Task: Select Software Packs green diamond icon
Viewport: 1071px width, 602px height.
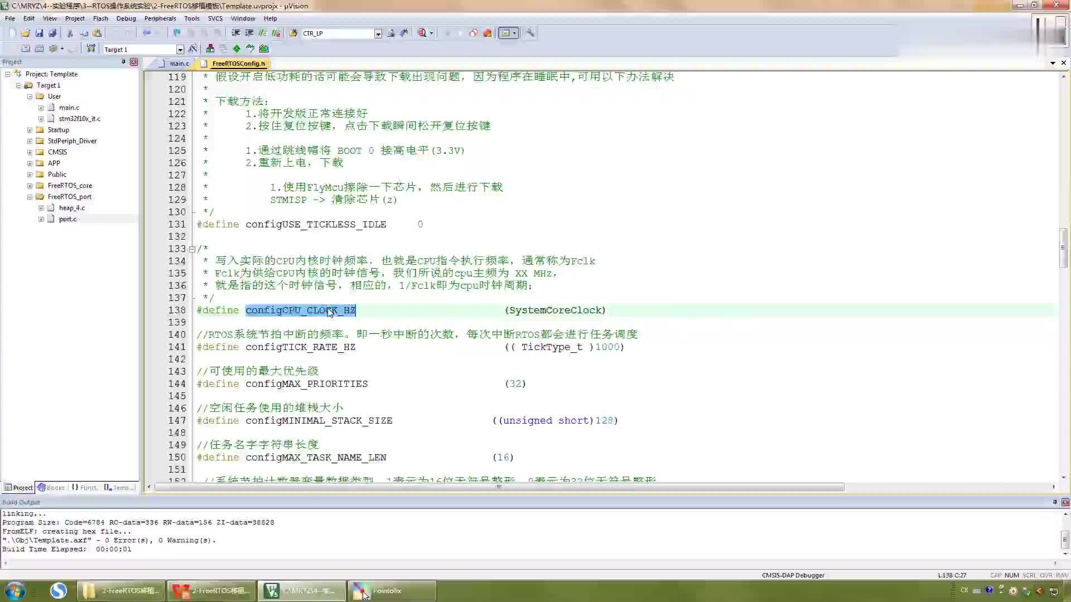Action: coord(237,48)
